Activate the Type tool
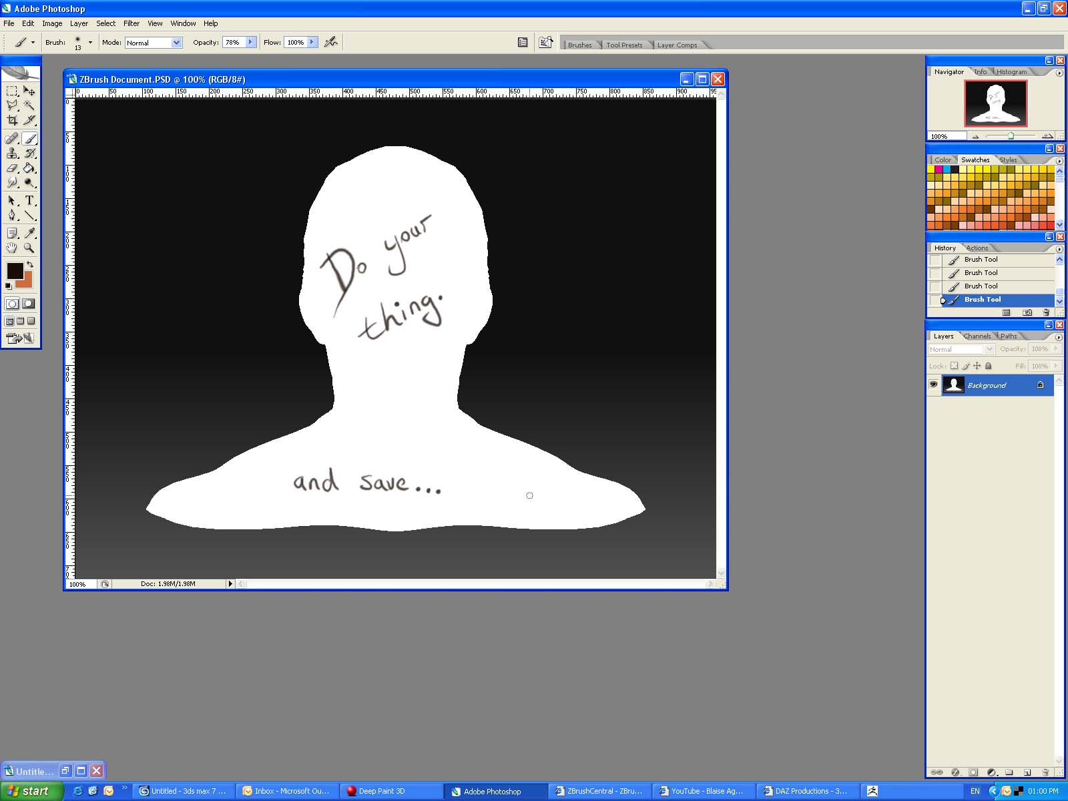 pyautogui.click(x=29, y=200)
